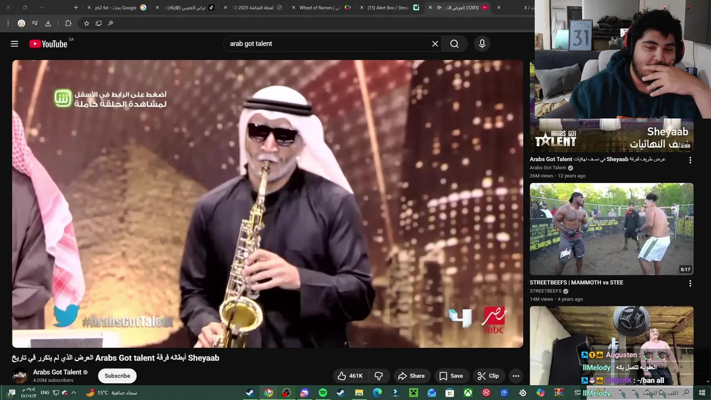711x400 pixels.
Task: Open Sheyaab Arabs Got Talent thumbnail
Action: 612,135
